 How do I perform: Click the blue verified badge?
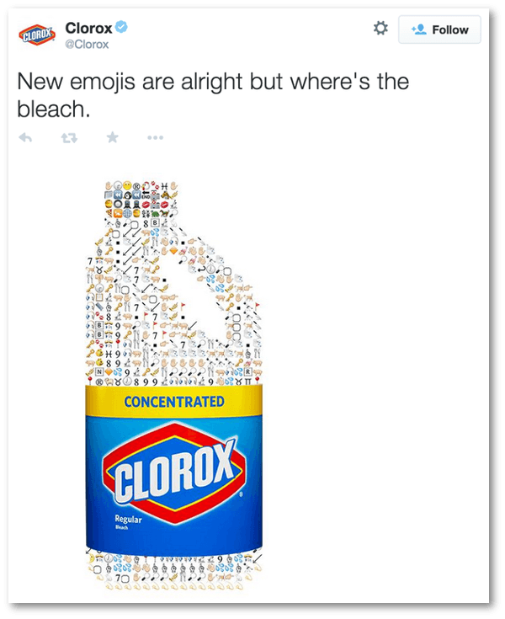tap(121, 27)
